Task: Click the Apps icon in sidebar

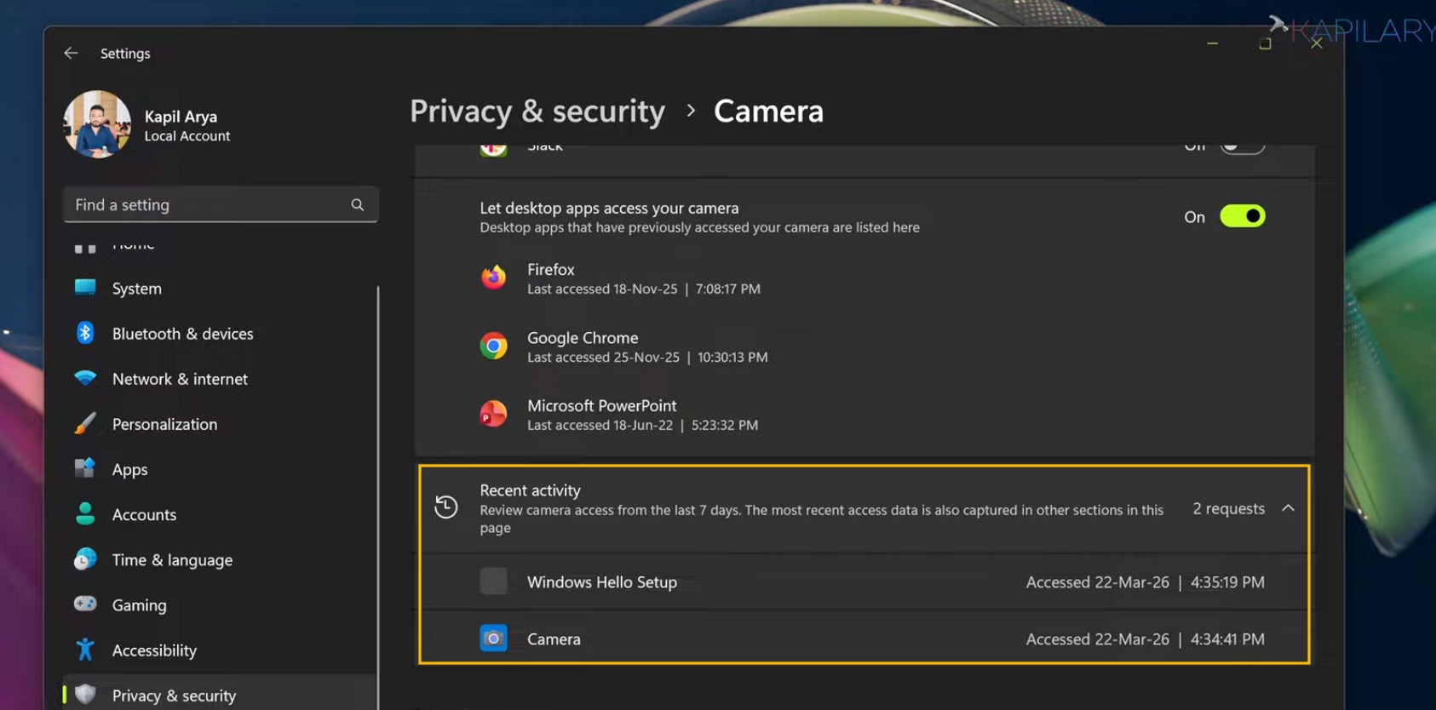Action: [85, 468]
